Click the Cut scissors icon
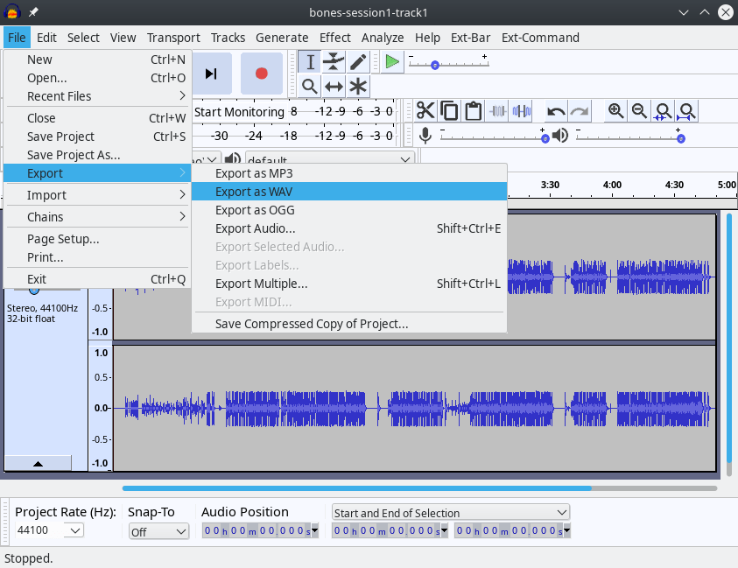This screenshot has width=738, height=568. 425,110
